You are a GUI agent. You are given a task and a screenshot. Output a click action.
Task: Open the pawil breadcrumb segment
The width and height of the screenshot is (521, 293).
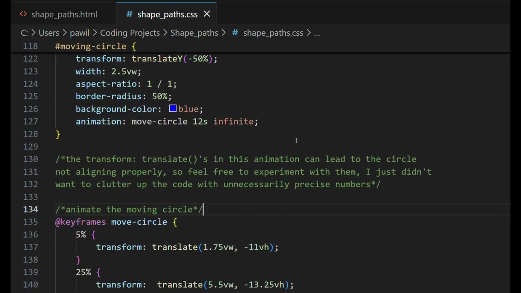click(x=80, y=33)
